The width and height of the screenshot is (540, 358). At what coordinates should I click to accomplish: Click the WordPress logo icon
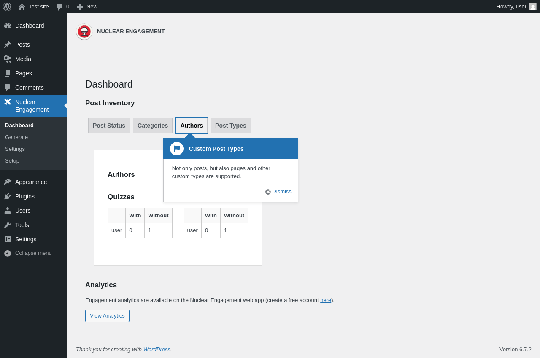pos(7,7)
